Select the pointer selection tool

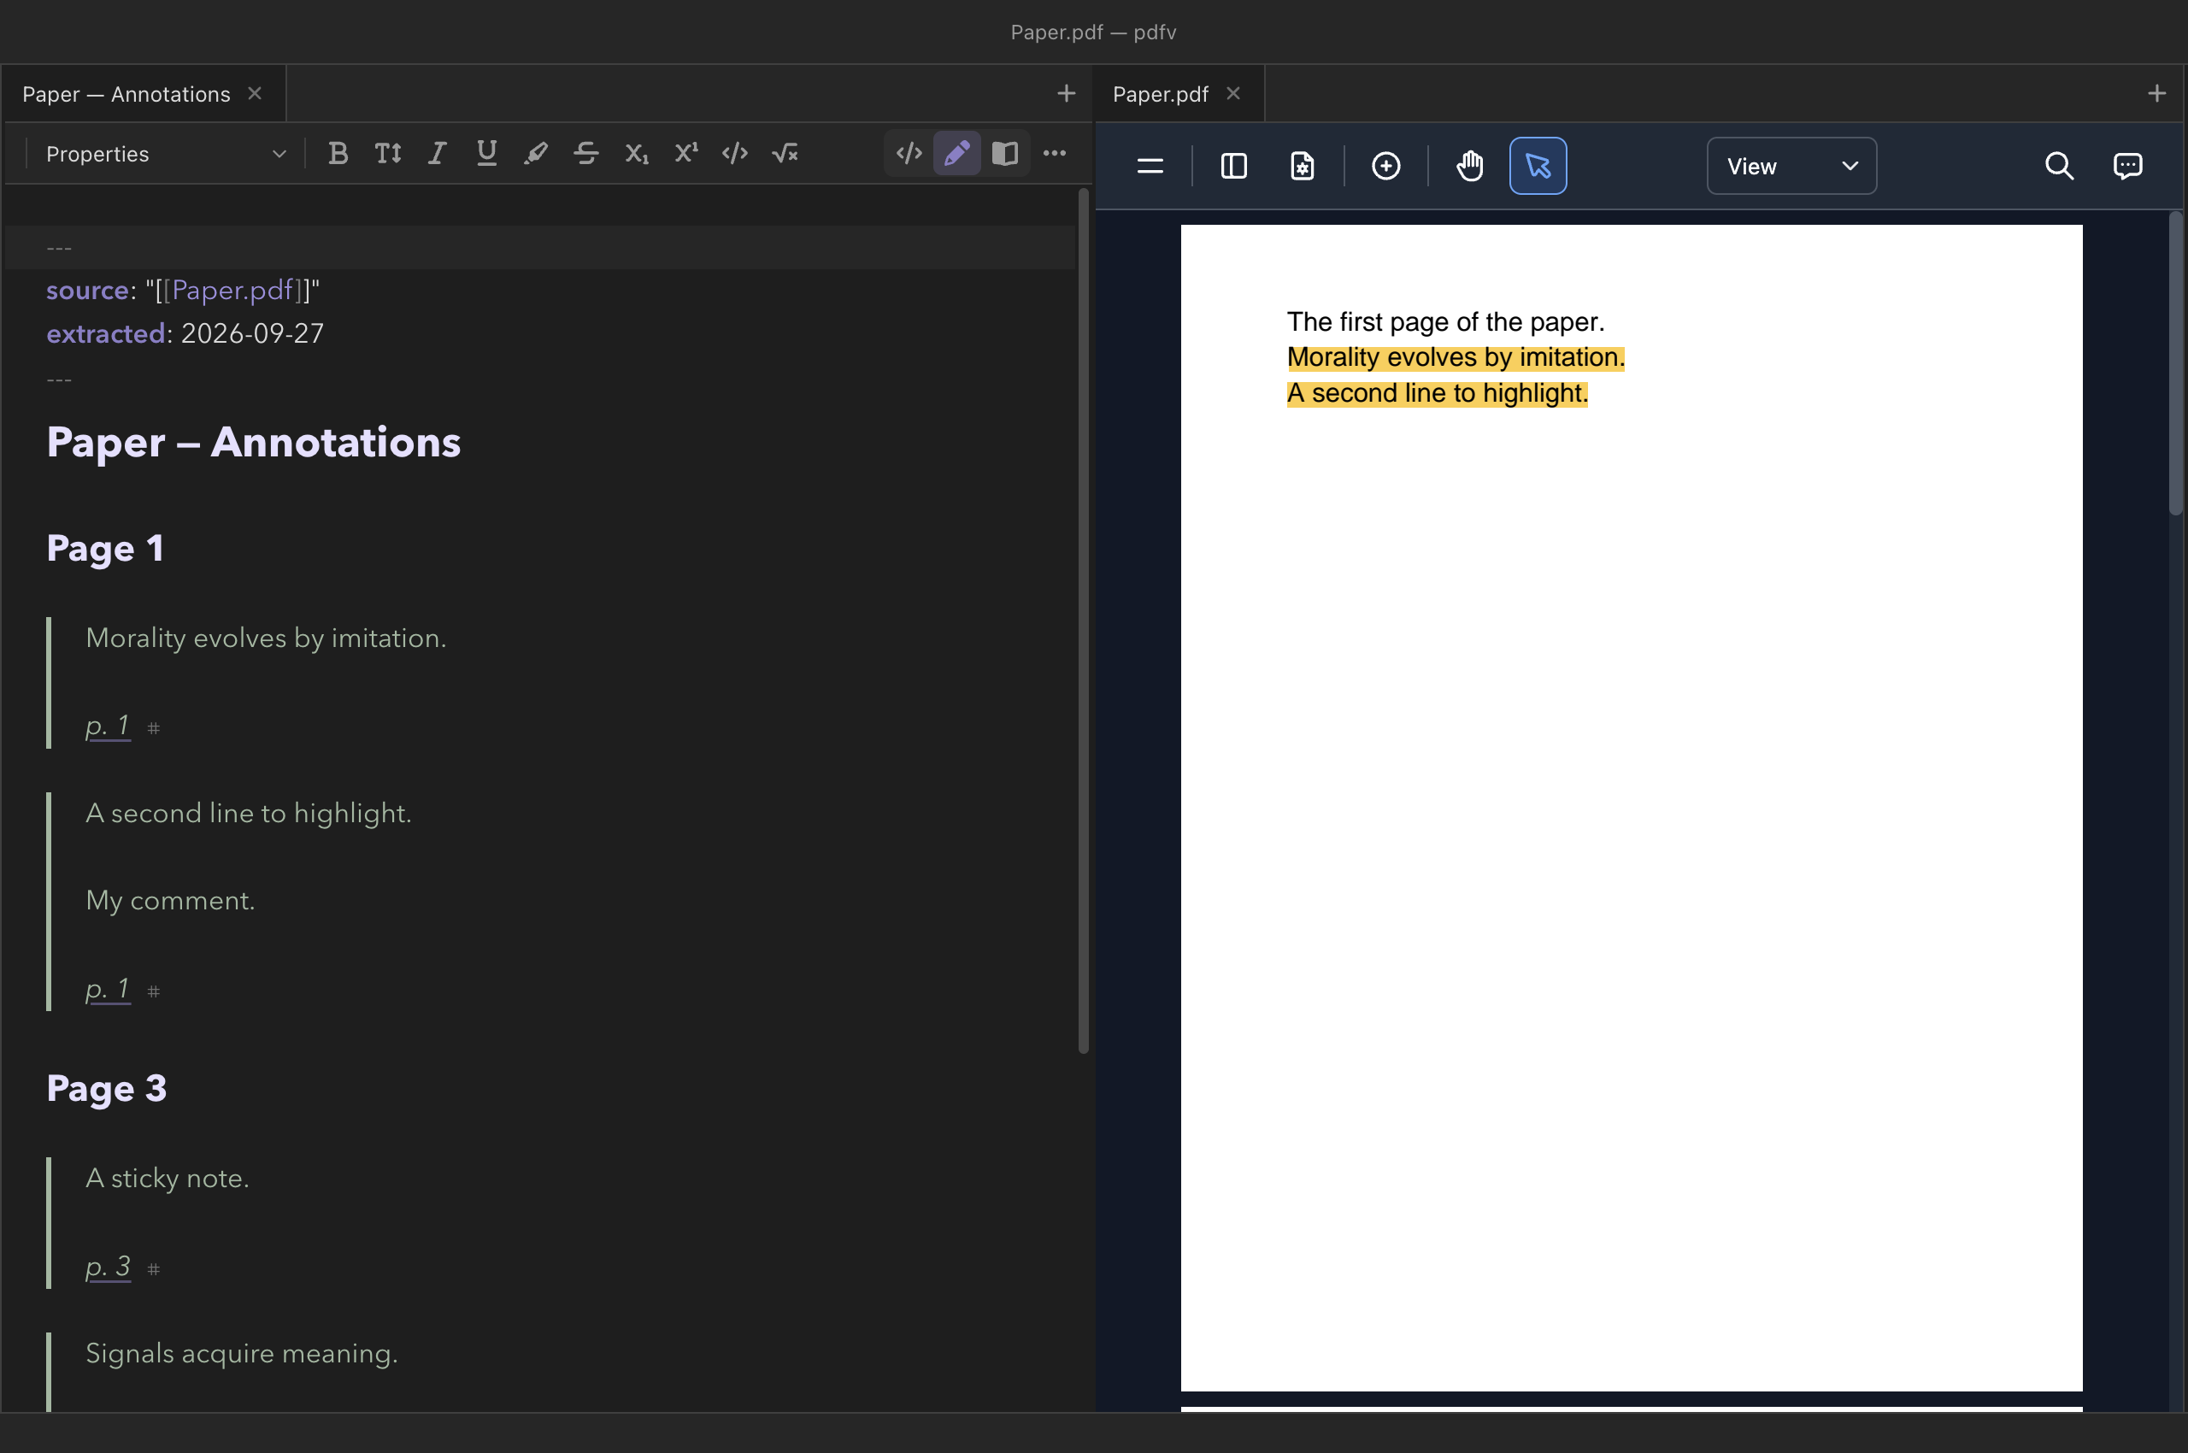point(1538,166)
